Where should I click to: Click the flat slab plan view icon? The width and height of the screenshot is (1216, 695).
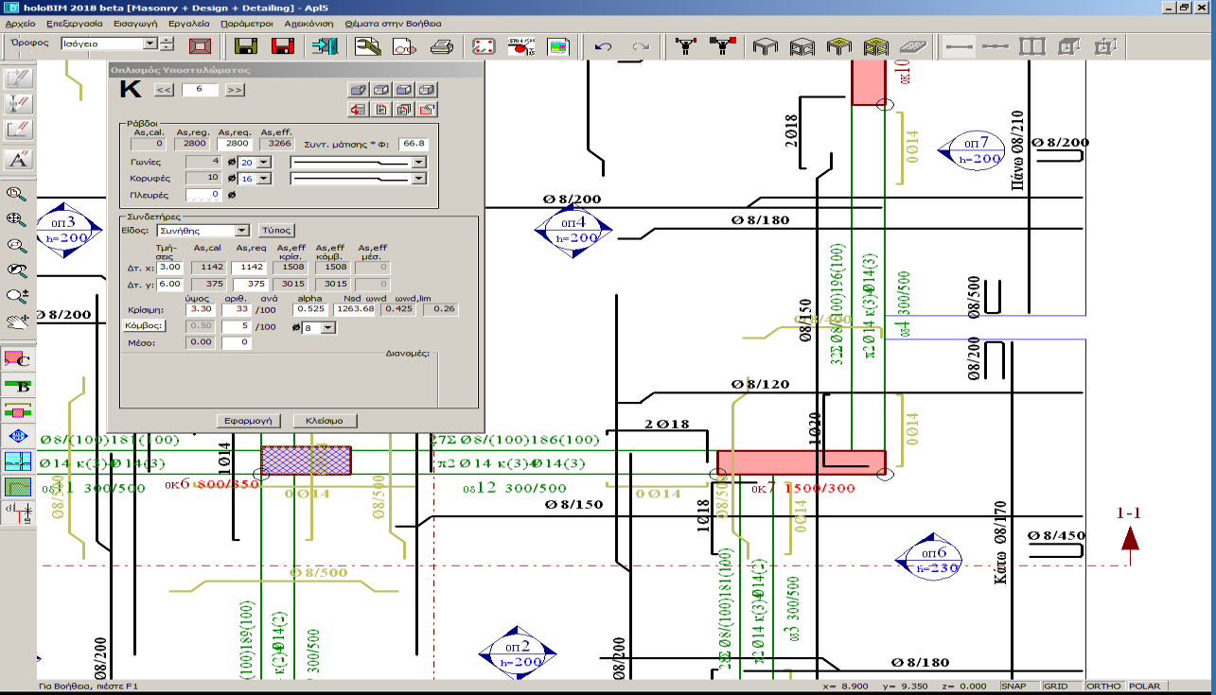click(912, 45)
